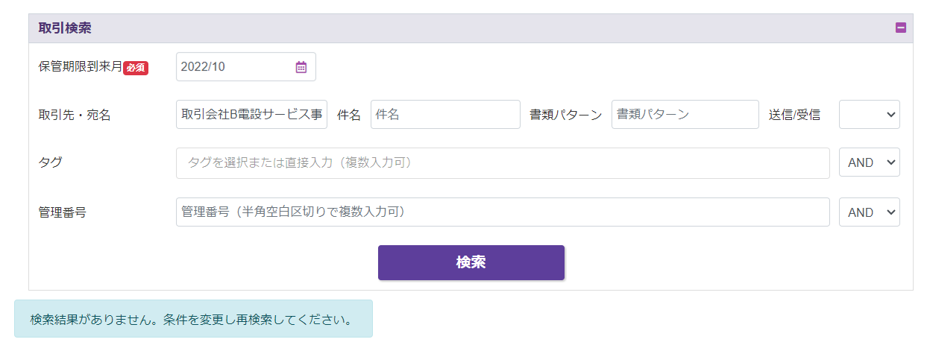Click the 検索結果がありません notification message
This screenshot has width=927, height=348.
192,320
